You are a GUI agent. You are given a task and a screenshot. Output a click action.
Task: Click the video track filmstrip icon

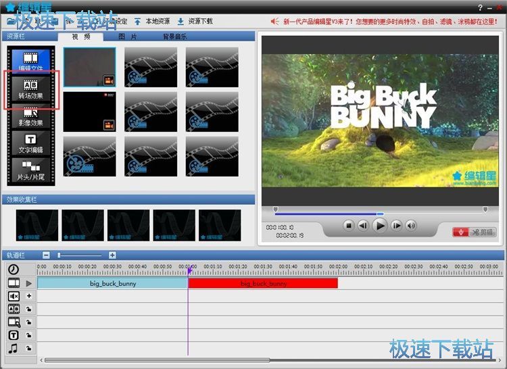[x=14, y=283]
